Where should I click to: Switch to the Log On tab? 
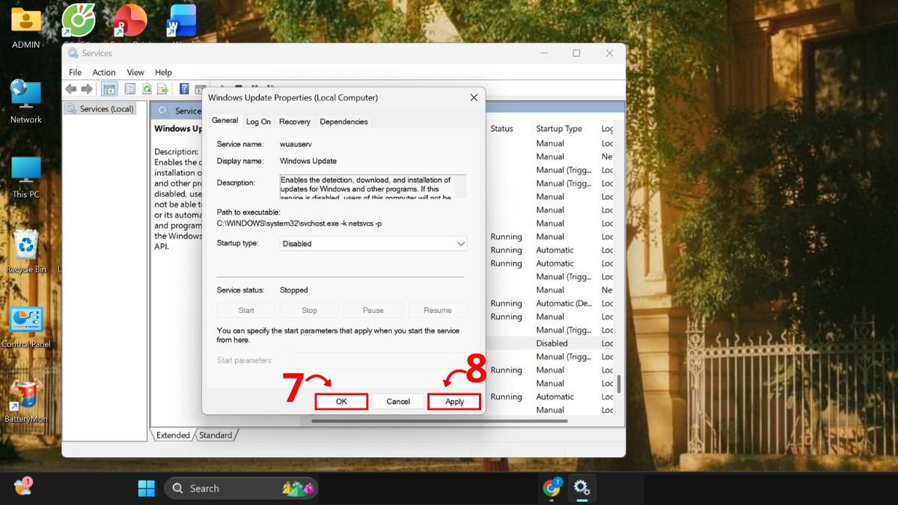[x=257, y=121]
